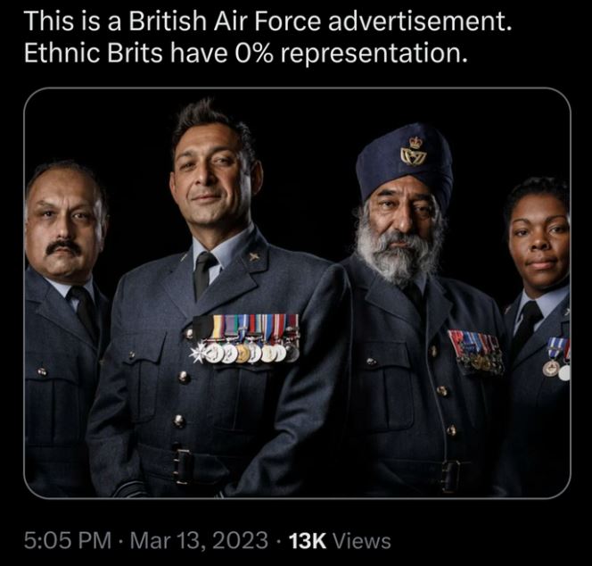Click the belt buckle on the center uniform
This screenshot has width=592, height=566.
183,466
